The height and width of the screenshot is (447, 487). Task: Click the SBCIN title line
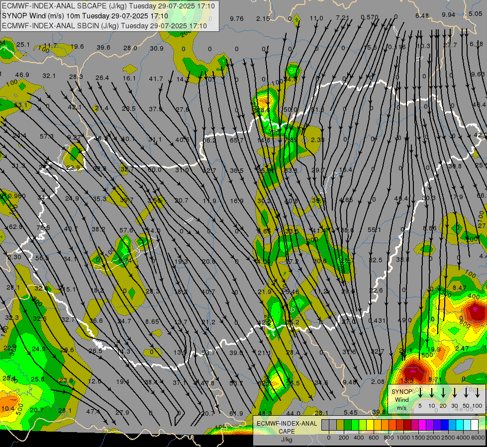104,26
